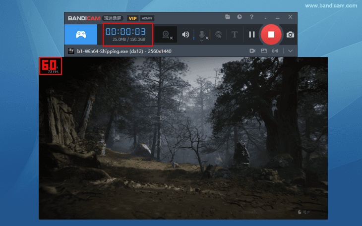Click the audio broadcast signal icon

pyautogui.click(x=276, y=51)
